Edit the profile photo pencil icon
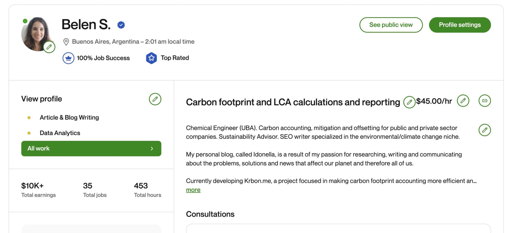 (x=49, y=47)
